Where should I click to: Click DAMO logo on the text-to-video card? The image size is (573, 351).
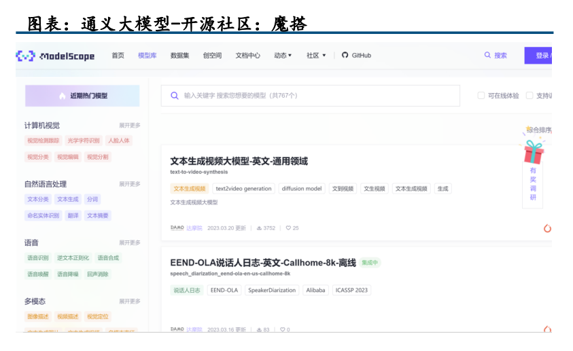pos(177,227)
